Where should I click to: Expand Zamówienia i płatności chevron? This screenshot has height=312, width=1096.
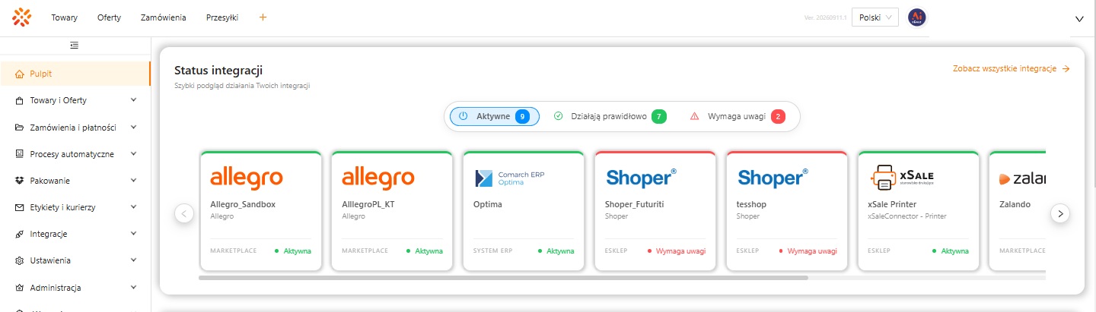coord(133,128)
